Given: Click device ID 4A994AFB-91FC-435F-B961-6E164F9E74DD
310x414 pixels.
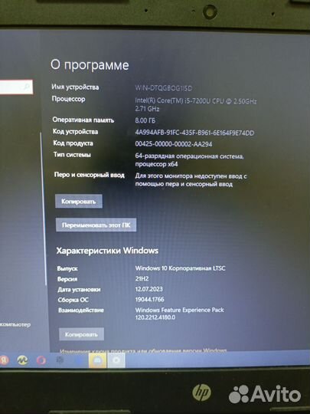Looking at the screenshot, I should click(194, 133).
